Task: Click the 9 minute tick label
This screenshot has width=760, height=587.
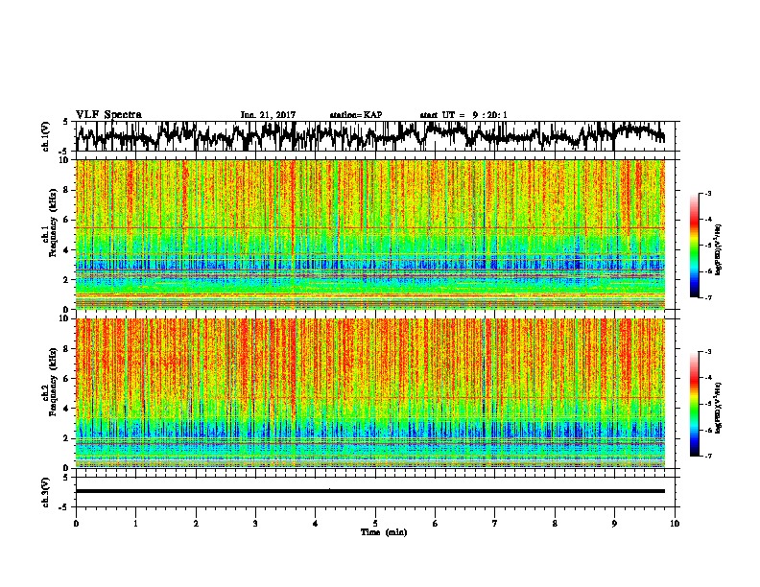Action: 614,524
